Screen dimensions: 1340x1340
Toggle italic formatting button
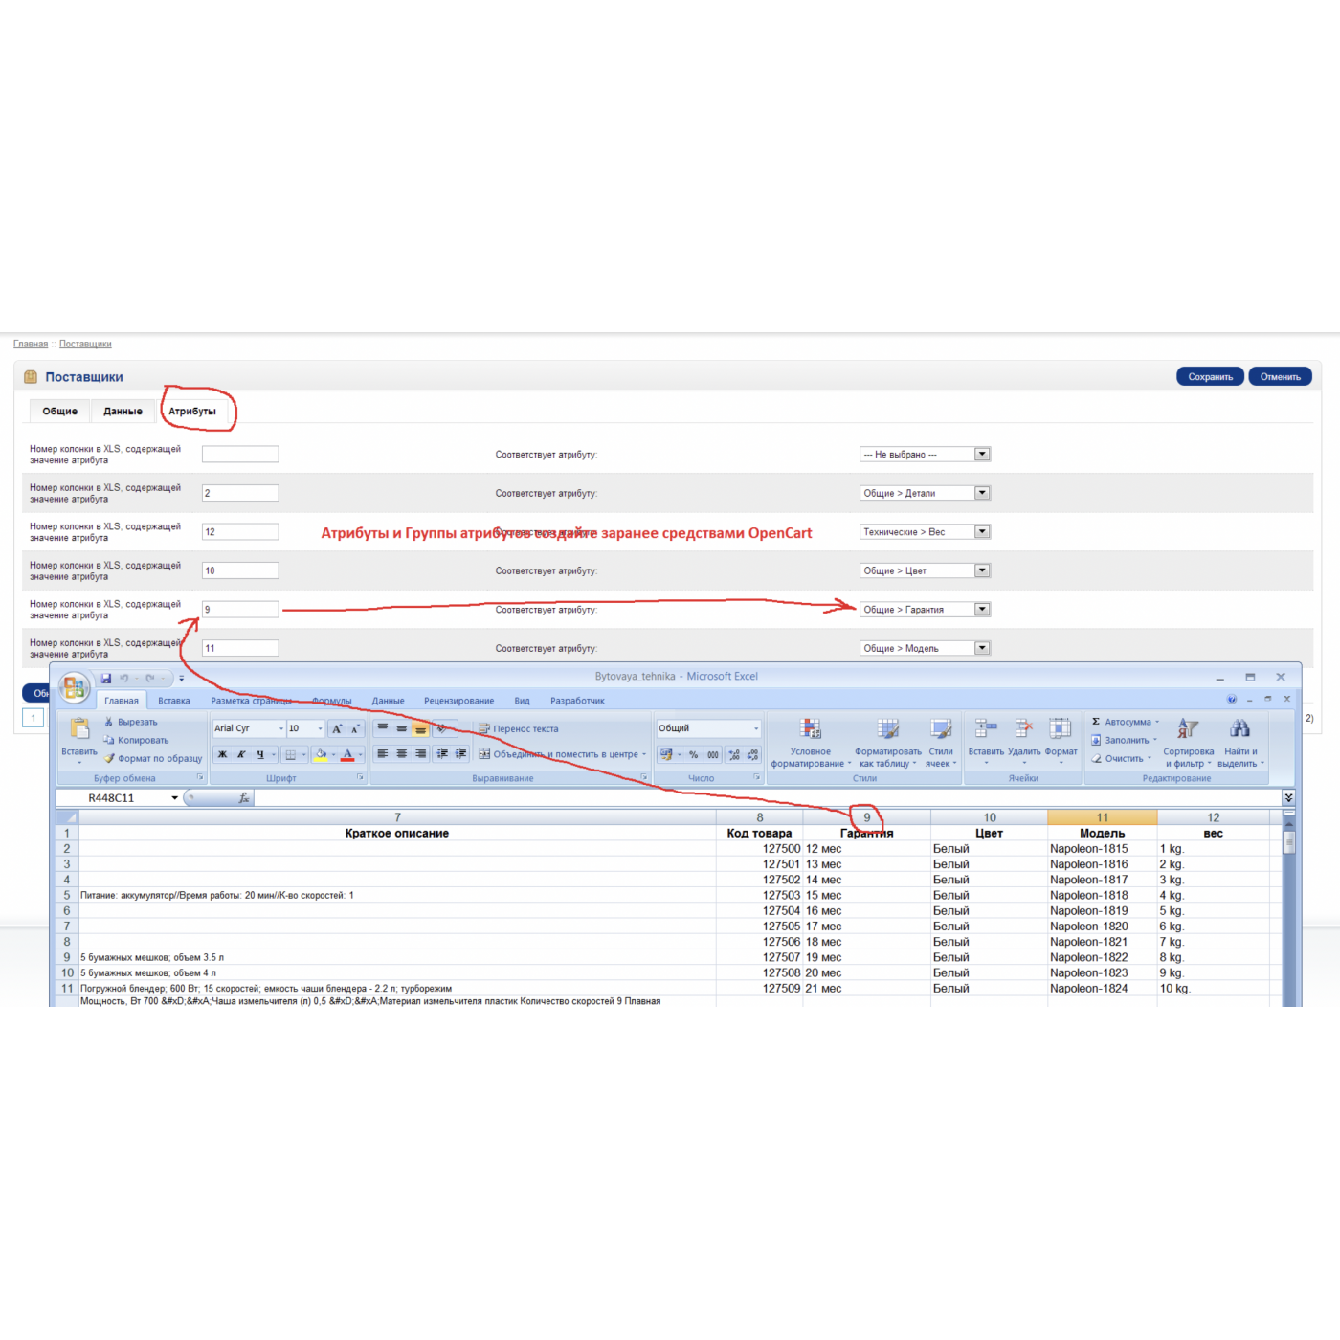coord(241,754)
